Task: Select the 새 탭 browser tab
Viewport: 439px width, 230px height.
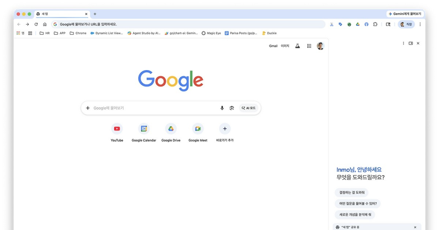Action: point(62,14)
